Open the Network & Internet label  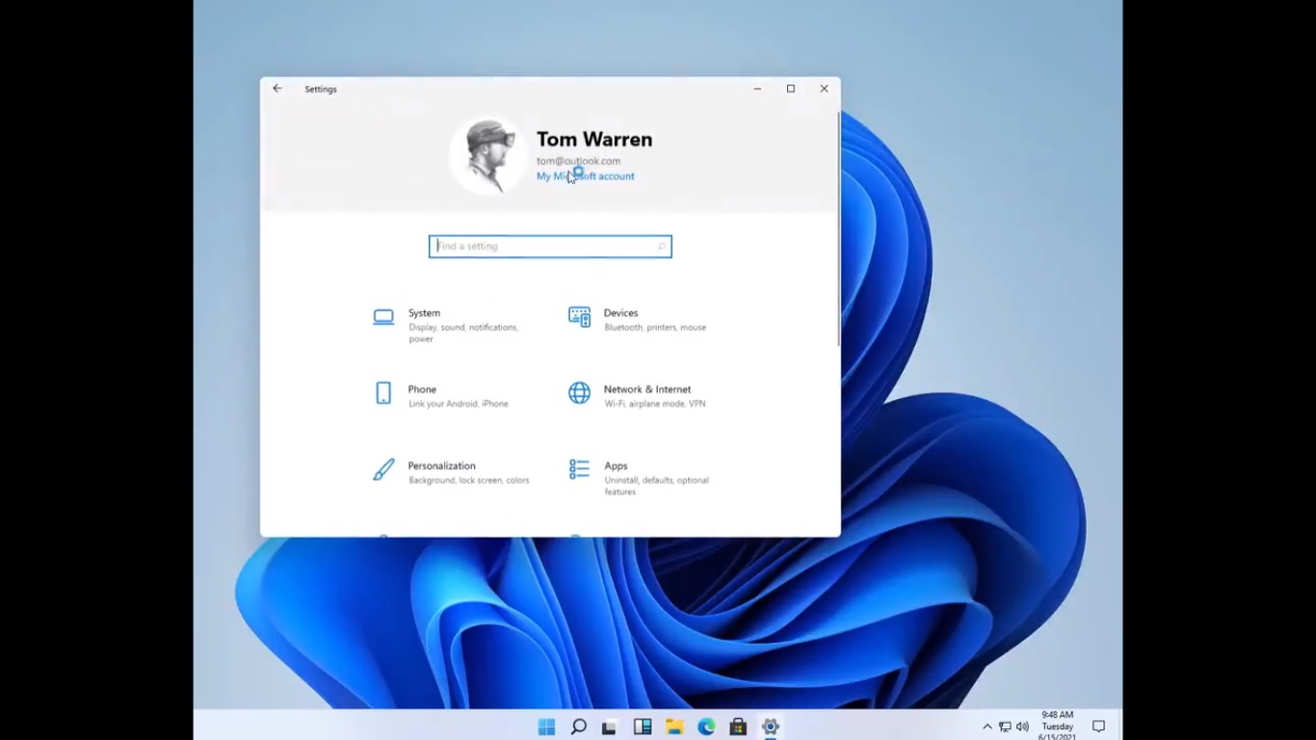click(x=647, y=389)
